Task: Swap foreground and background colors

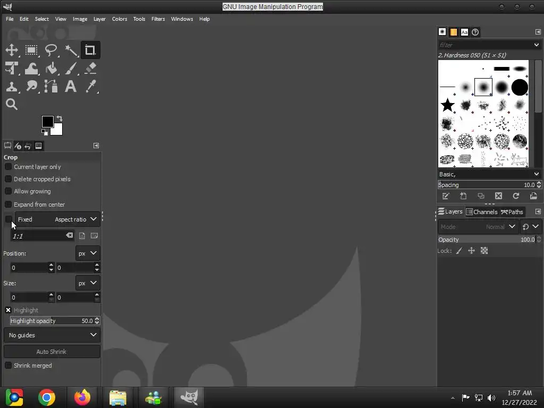Action: click(59, 118)
